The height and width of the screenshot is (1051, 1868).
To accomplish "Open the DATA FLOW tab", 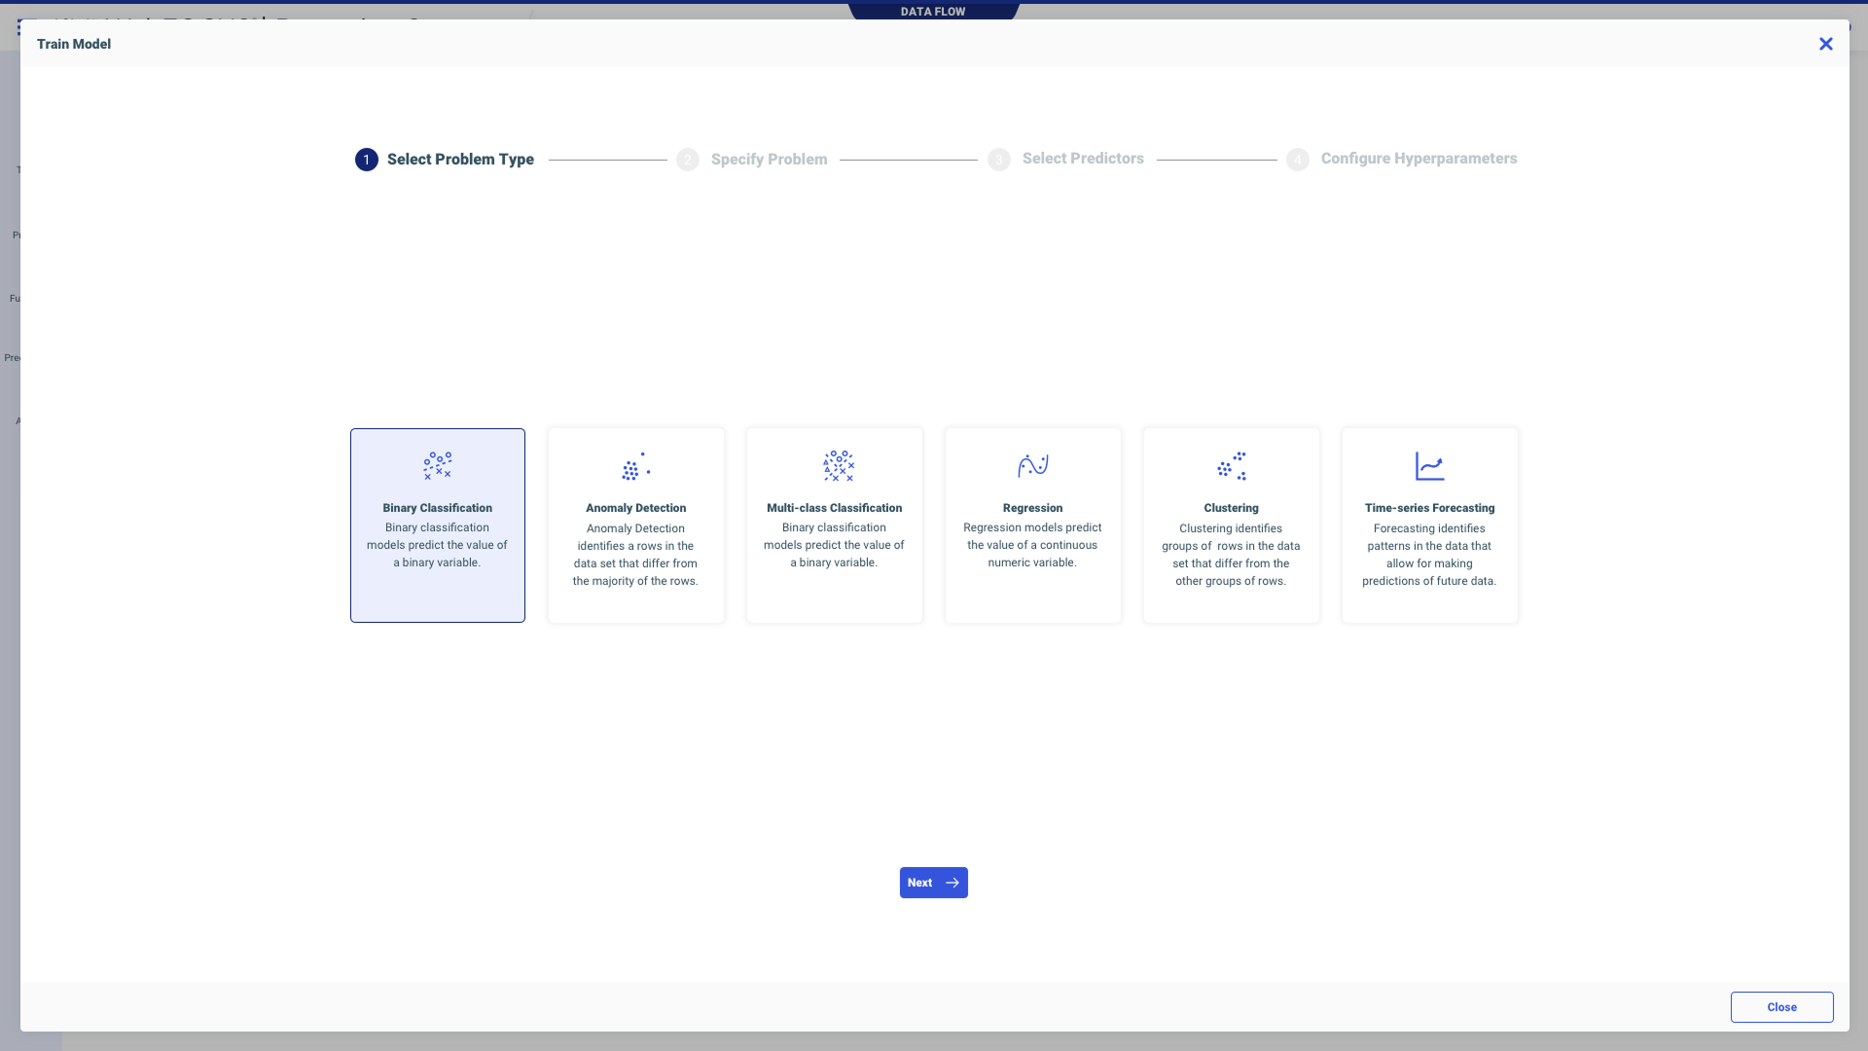I will 932,12.
